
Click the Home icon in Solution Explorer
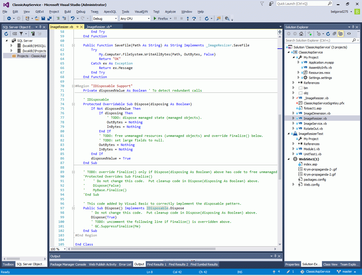[x=301, y=34]
